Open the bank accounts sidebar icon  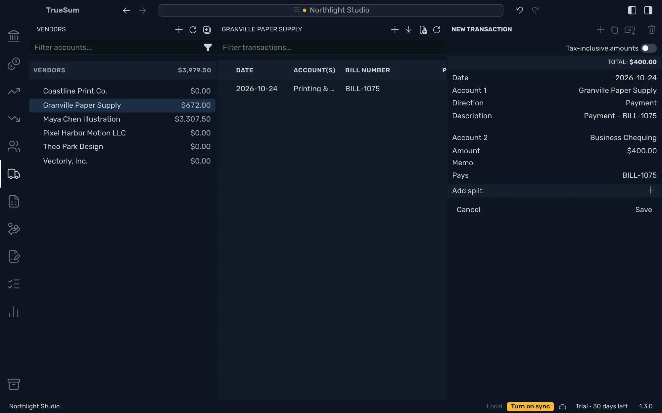[x=14, y=36]
